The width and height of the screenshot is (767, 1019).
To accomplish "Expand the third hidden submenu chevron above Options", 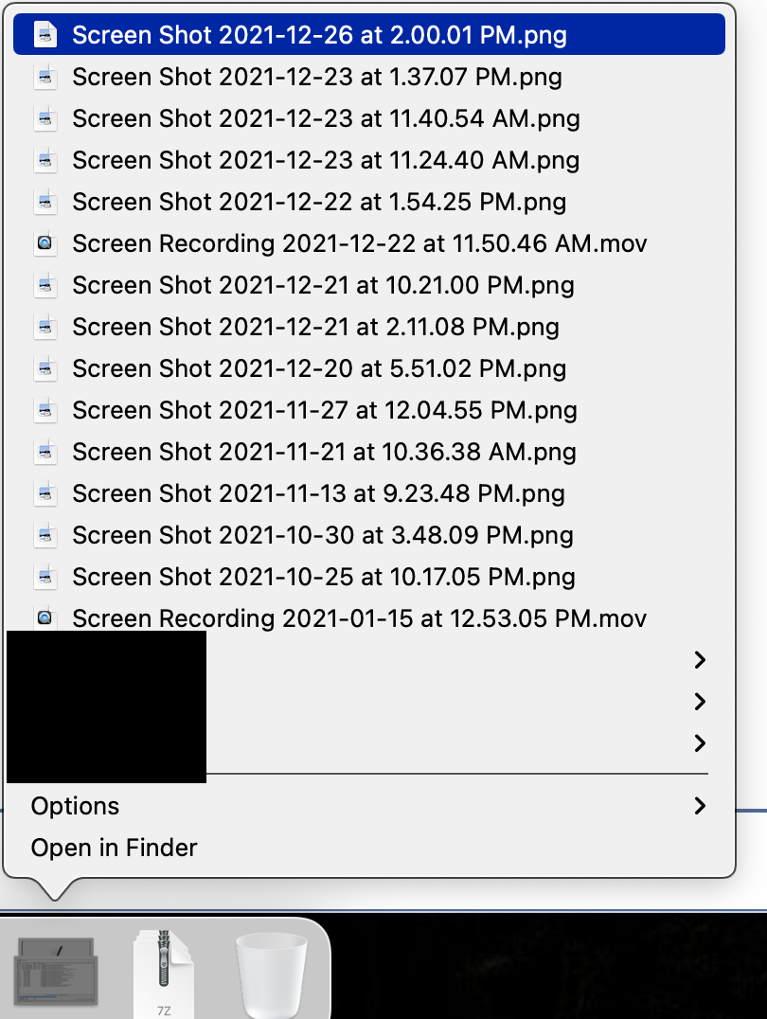I will tap(700, 742).
